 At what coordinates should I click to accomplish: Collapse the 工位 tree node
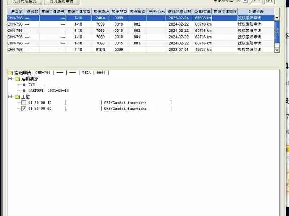tap(10, 96)
